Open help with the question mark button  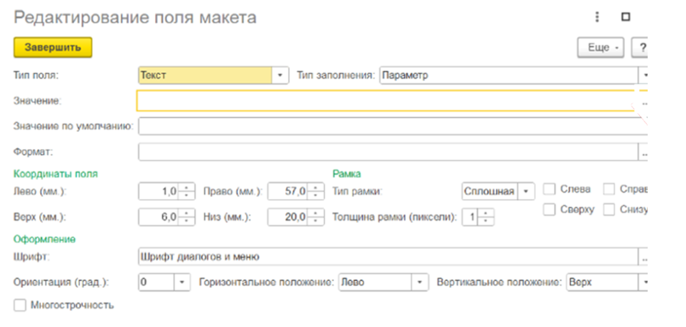tap(640, 48)
